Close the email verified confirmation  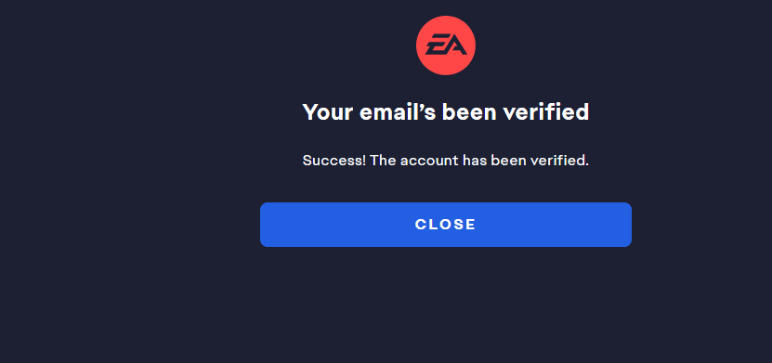coord(446,225)
